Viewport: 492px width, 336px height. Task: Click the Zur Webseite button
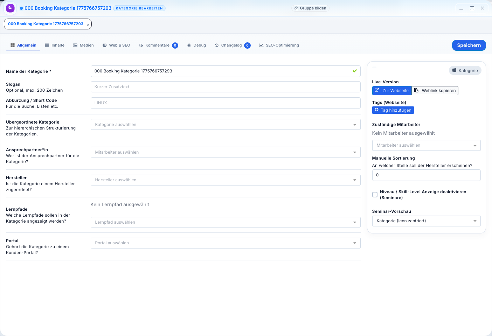tap(391, 91)
